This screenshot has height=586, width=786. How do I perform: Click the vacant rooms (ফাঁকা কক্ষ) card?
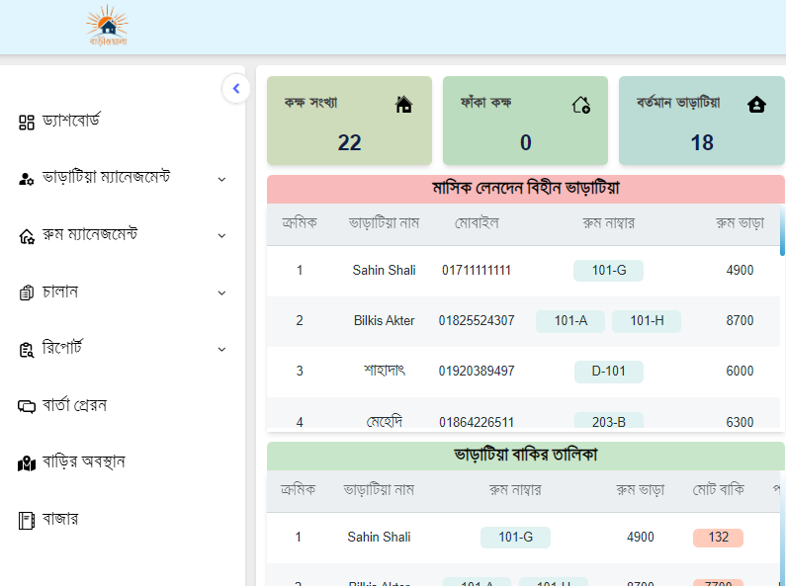(x=525, y=121)
